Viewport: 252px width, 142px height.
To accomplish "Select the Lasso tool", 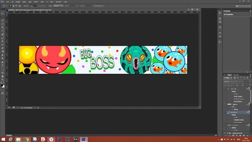I will [3, 21].
